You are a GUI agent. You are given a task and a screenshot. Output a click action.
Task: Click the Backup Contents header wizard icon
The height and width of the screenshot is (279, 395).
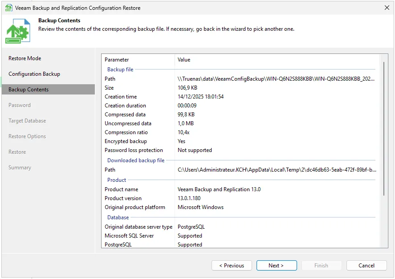point(18,31)
